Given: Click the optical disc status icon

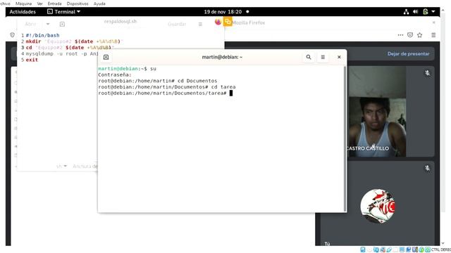Looking at the screenshot, I should (x=369, y=249).
